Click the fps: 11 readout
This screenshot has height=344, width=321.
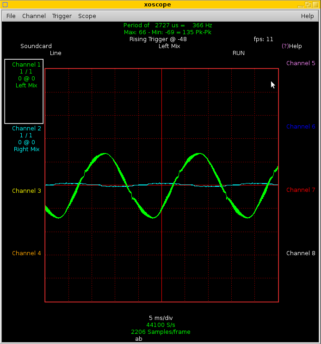tap(263, 39)
